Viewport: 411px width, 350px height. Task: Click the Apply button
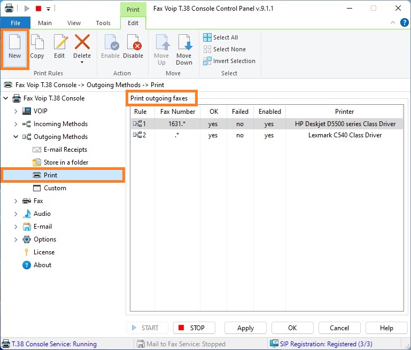(245, 328)
